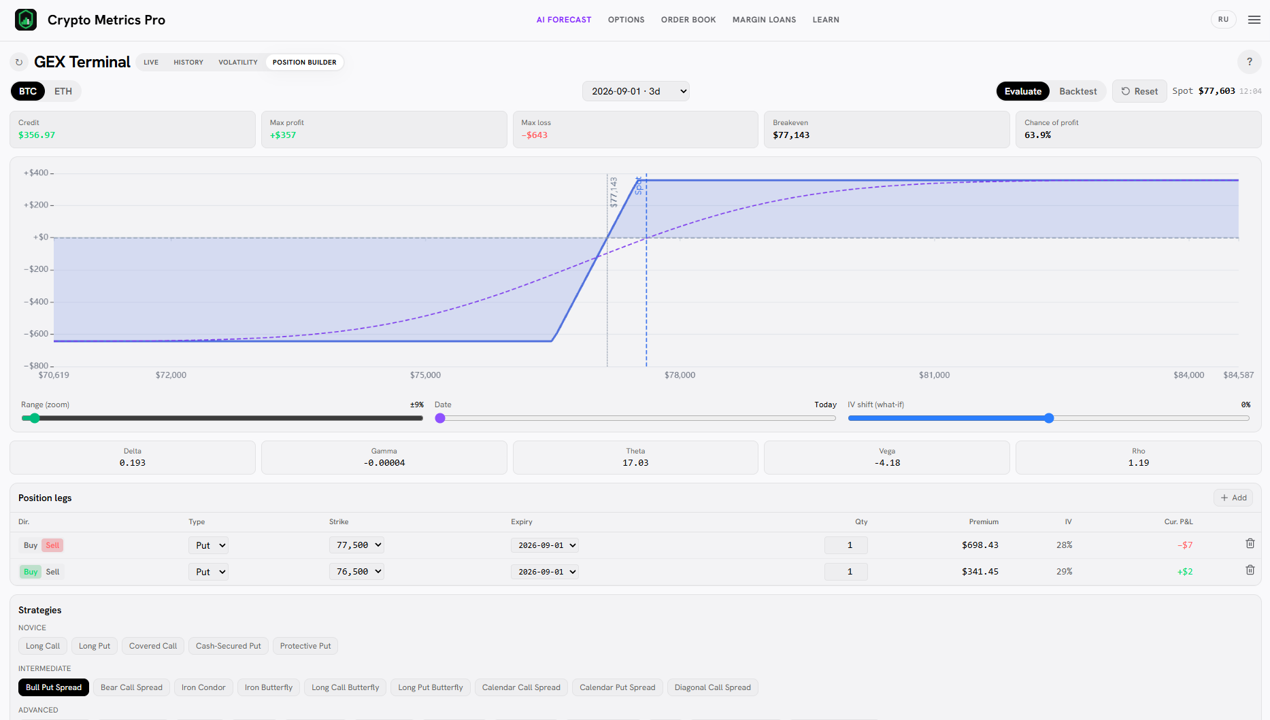Click the Reset button

[1139, 91]
